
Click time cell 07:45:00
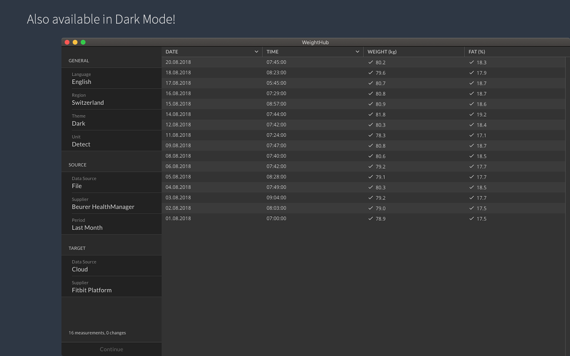(277, 62)
